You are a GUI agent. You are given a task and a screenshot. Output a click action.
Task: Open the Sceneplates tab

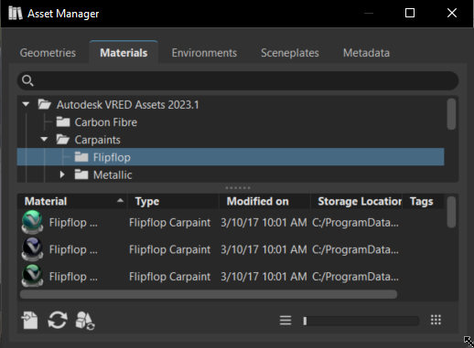(x=290, y=53)
